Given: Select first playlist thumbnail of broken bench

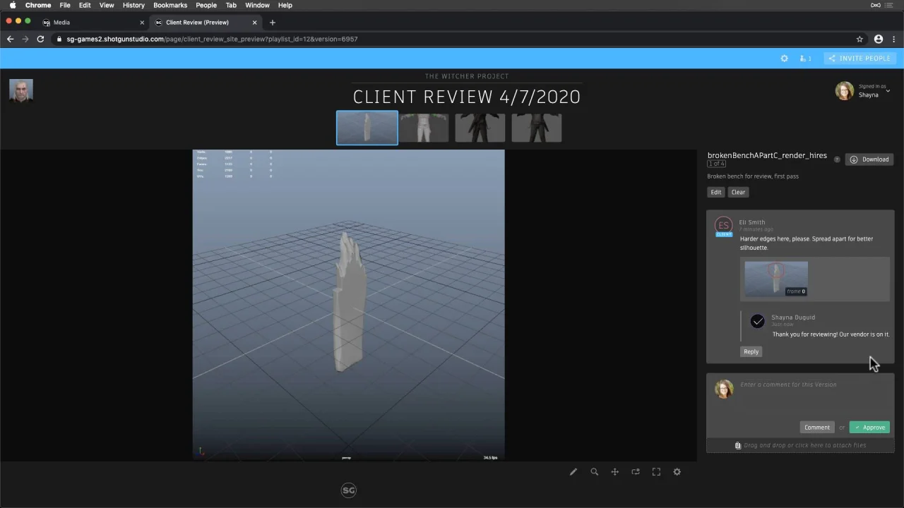Looking at the screenshot, I should 367,128.
